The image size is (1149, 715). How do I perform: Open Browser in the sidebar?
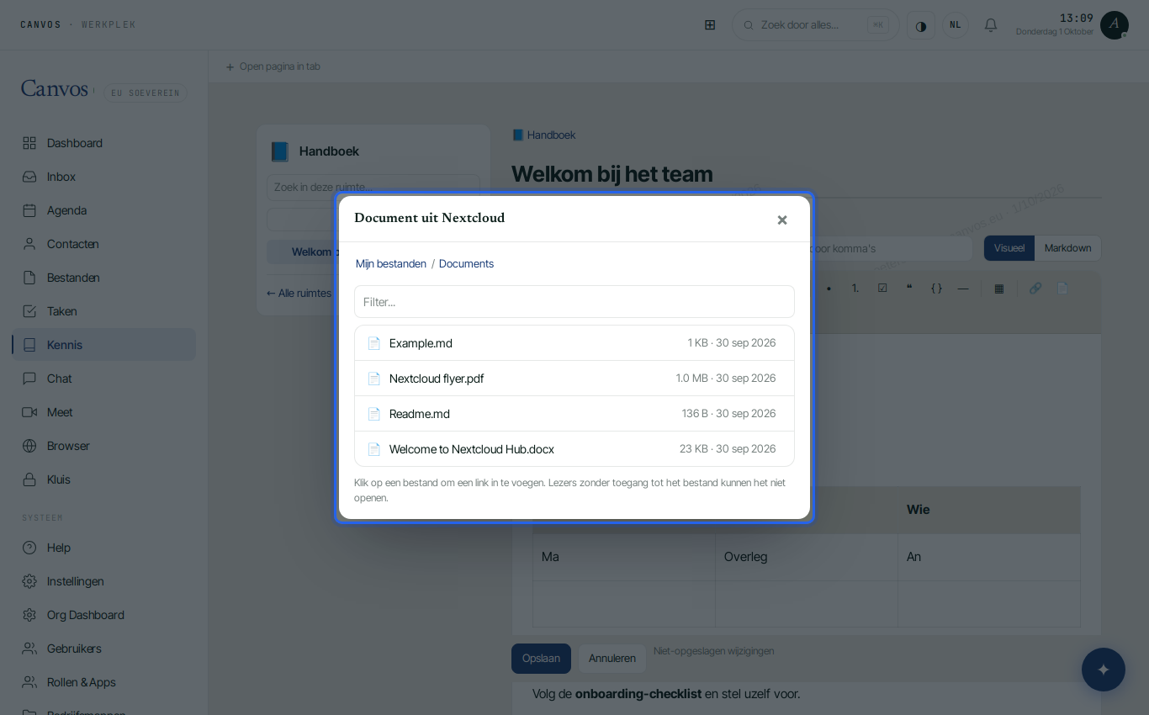tap(103, 446)
